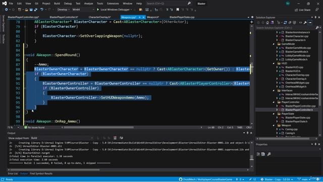Screen dimensions: 323x182
Task: Open the Win64 platform dropdown
Action: click(x=83, y=10)
